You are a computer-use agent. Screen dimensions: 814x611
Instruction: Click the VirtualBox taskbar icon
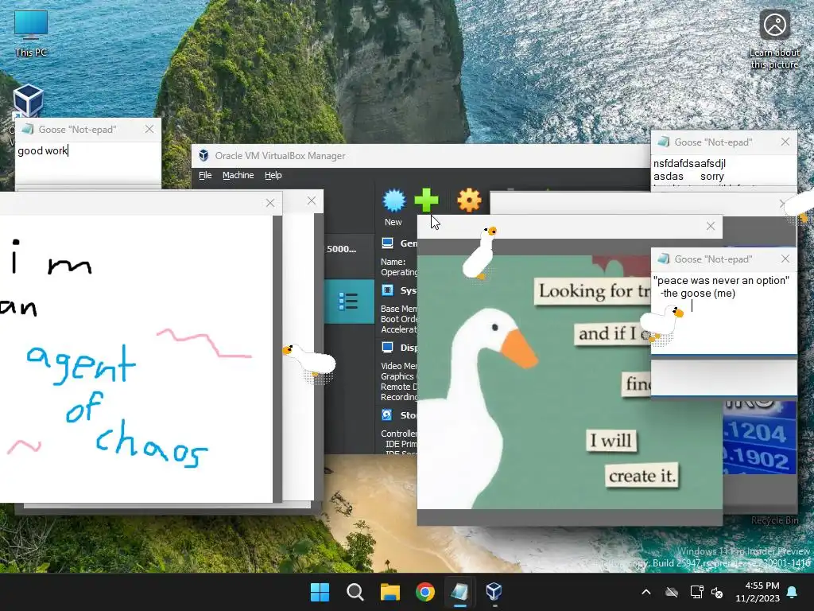point(494,592)
